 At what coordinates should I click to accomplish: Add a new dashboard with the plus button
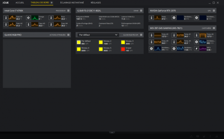coord(52,2)
